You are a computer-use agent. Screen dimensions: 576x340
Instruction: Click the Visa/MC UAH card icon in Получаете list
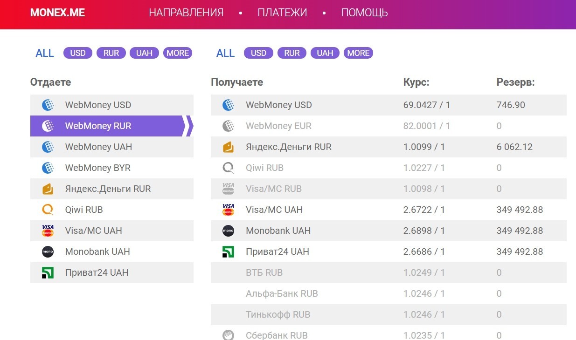tap(228, 210)
